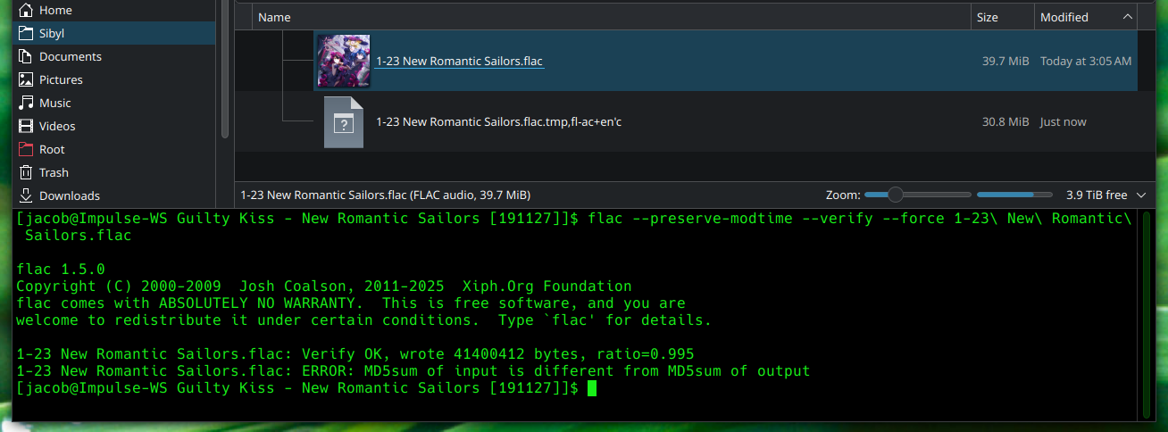1168x432 pixels.
Task: Click the Pictures icon in Places panel
Action: [x=25, y=79]
